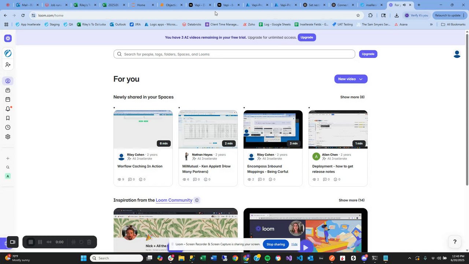Open the help question mark button
This screenshot has width=469, height=264.
click(x=455, y=242)
